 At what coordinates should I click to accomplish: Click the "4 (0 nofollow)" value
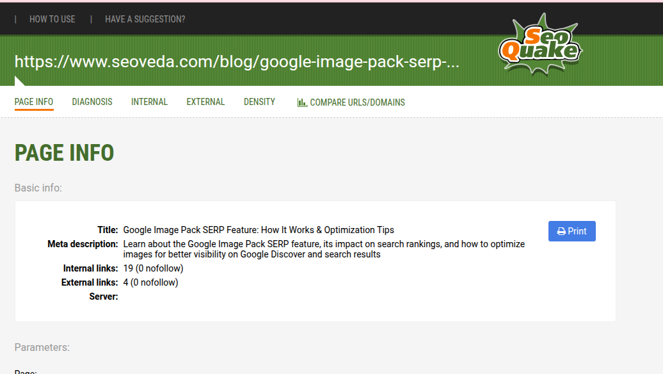150,282
